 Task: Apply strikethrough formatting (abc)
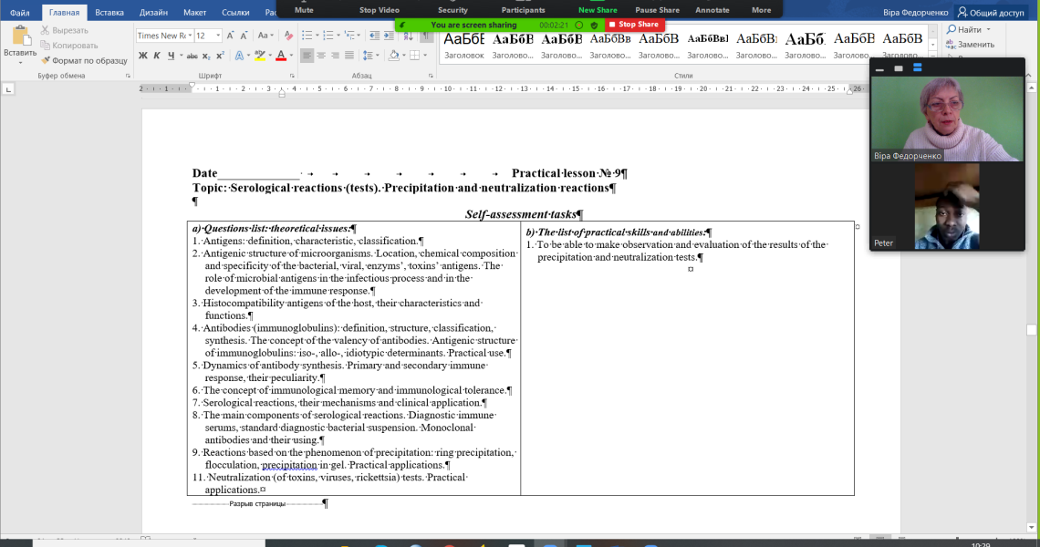pos(192,56)
